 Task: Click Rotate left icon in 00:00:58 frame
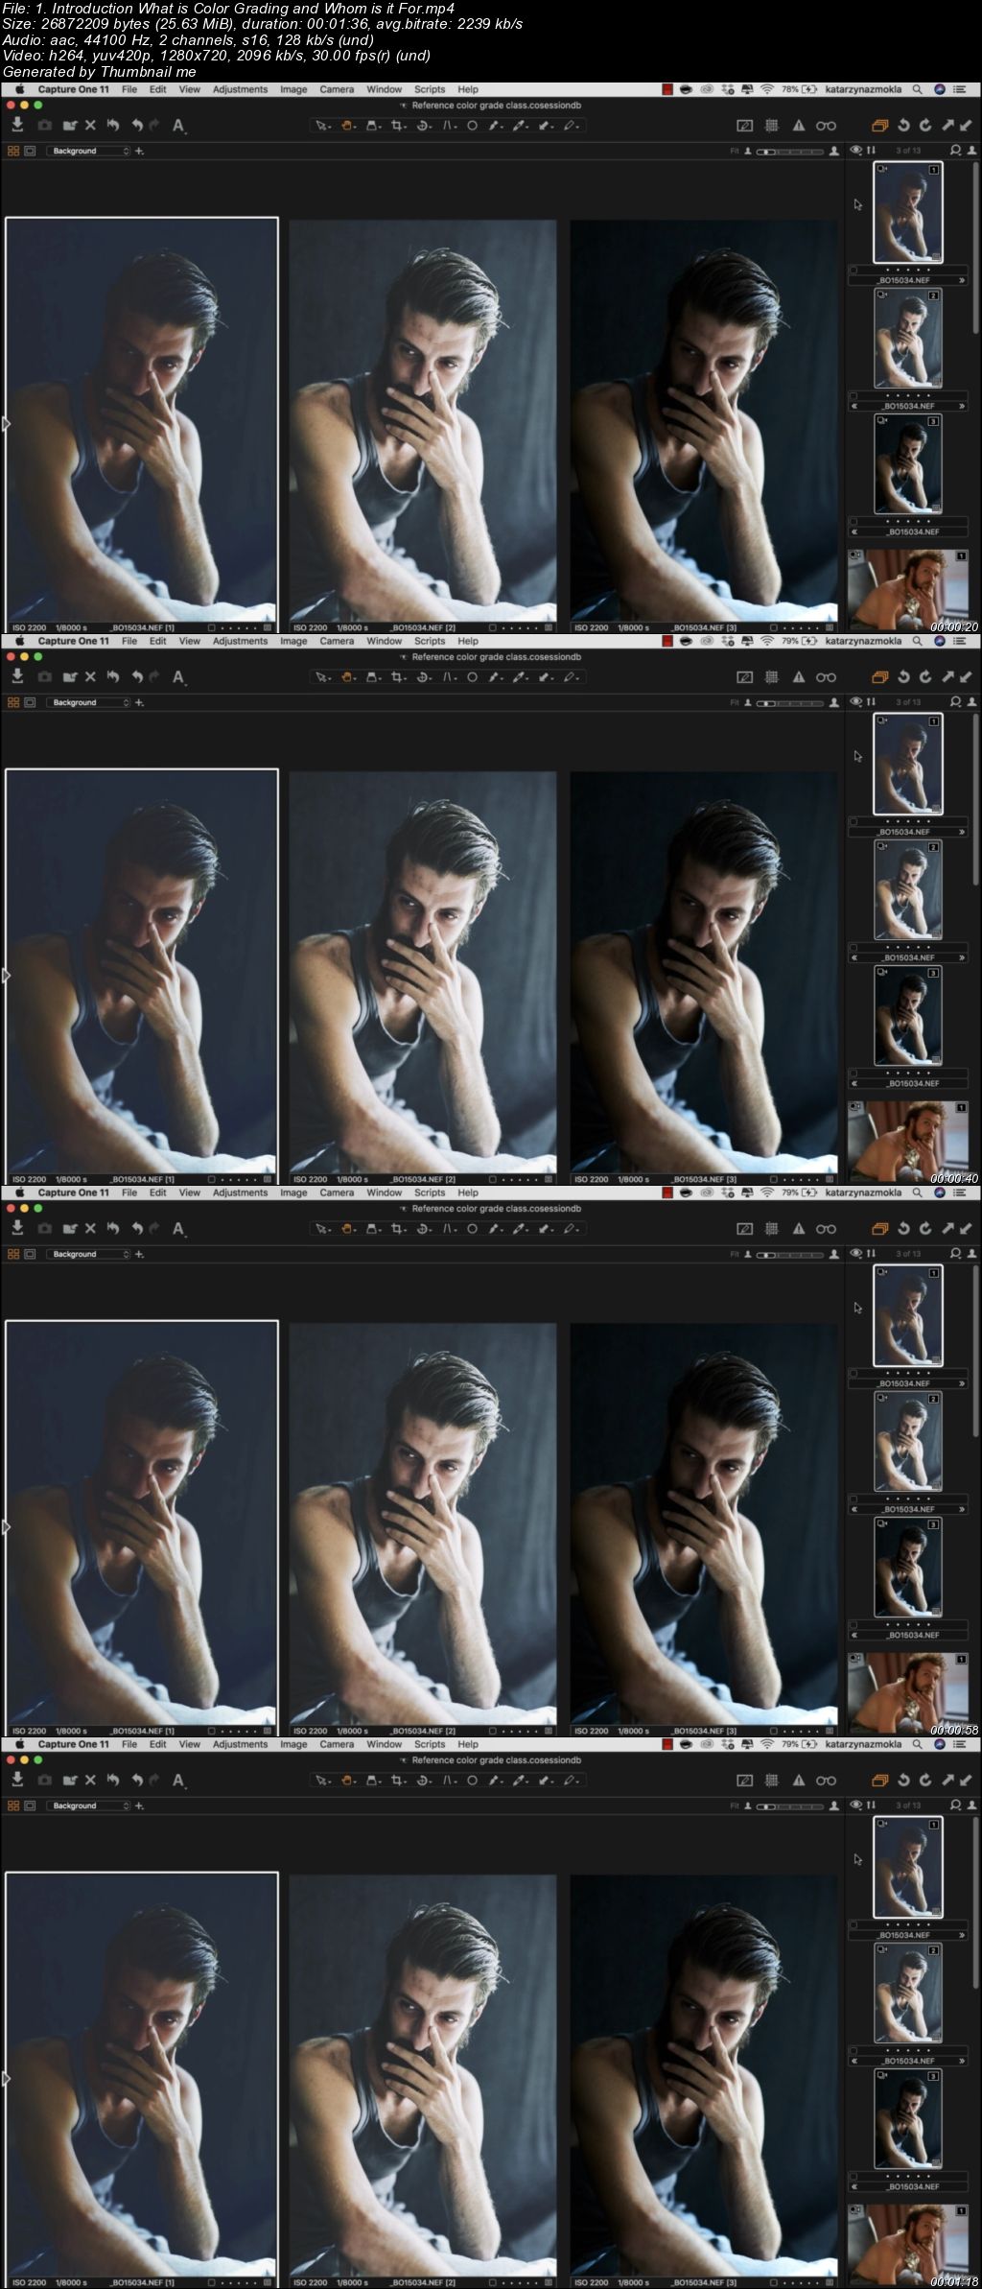click(902, 1229)
